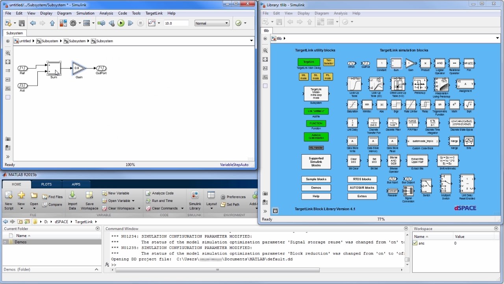This screenshot has width=504, height=284.
Task: Click Extras button in tllib library
Action: (362, 196)
